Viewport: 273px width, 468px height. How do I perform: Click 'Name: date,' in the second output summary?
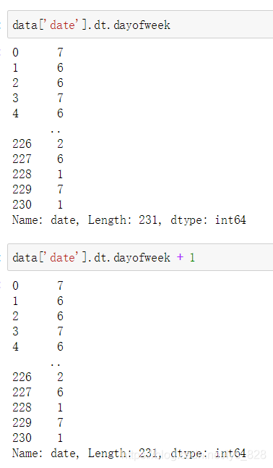click(x=45, y=454)
